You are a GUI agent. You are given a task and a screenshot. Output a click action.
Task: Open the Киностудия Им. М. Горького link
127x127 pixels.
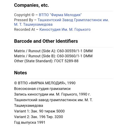[x=65, y=29]
